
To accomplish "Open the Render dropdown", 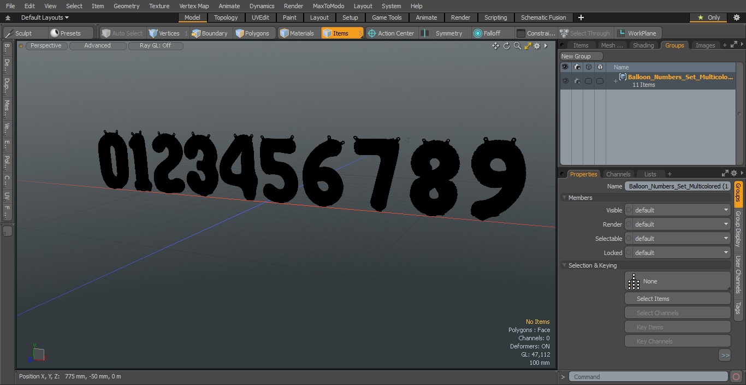I will (678, 224).
